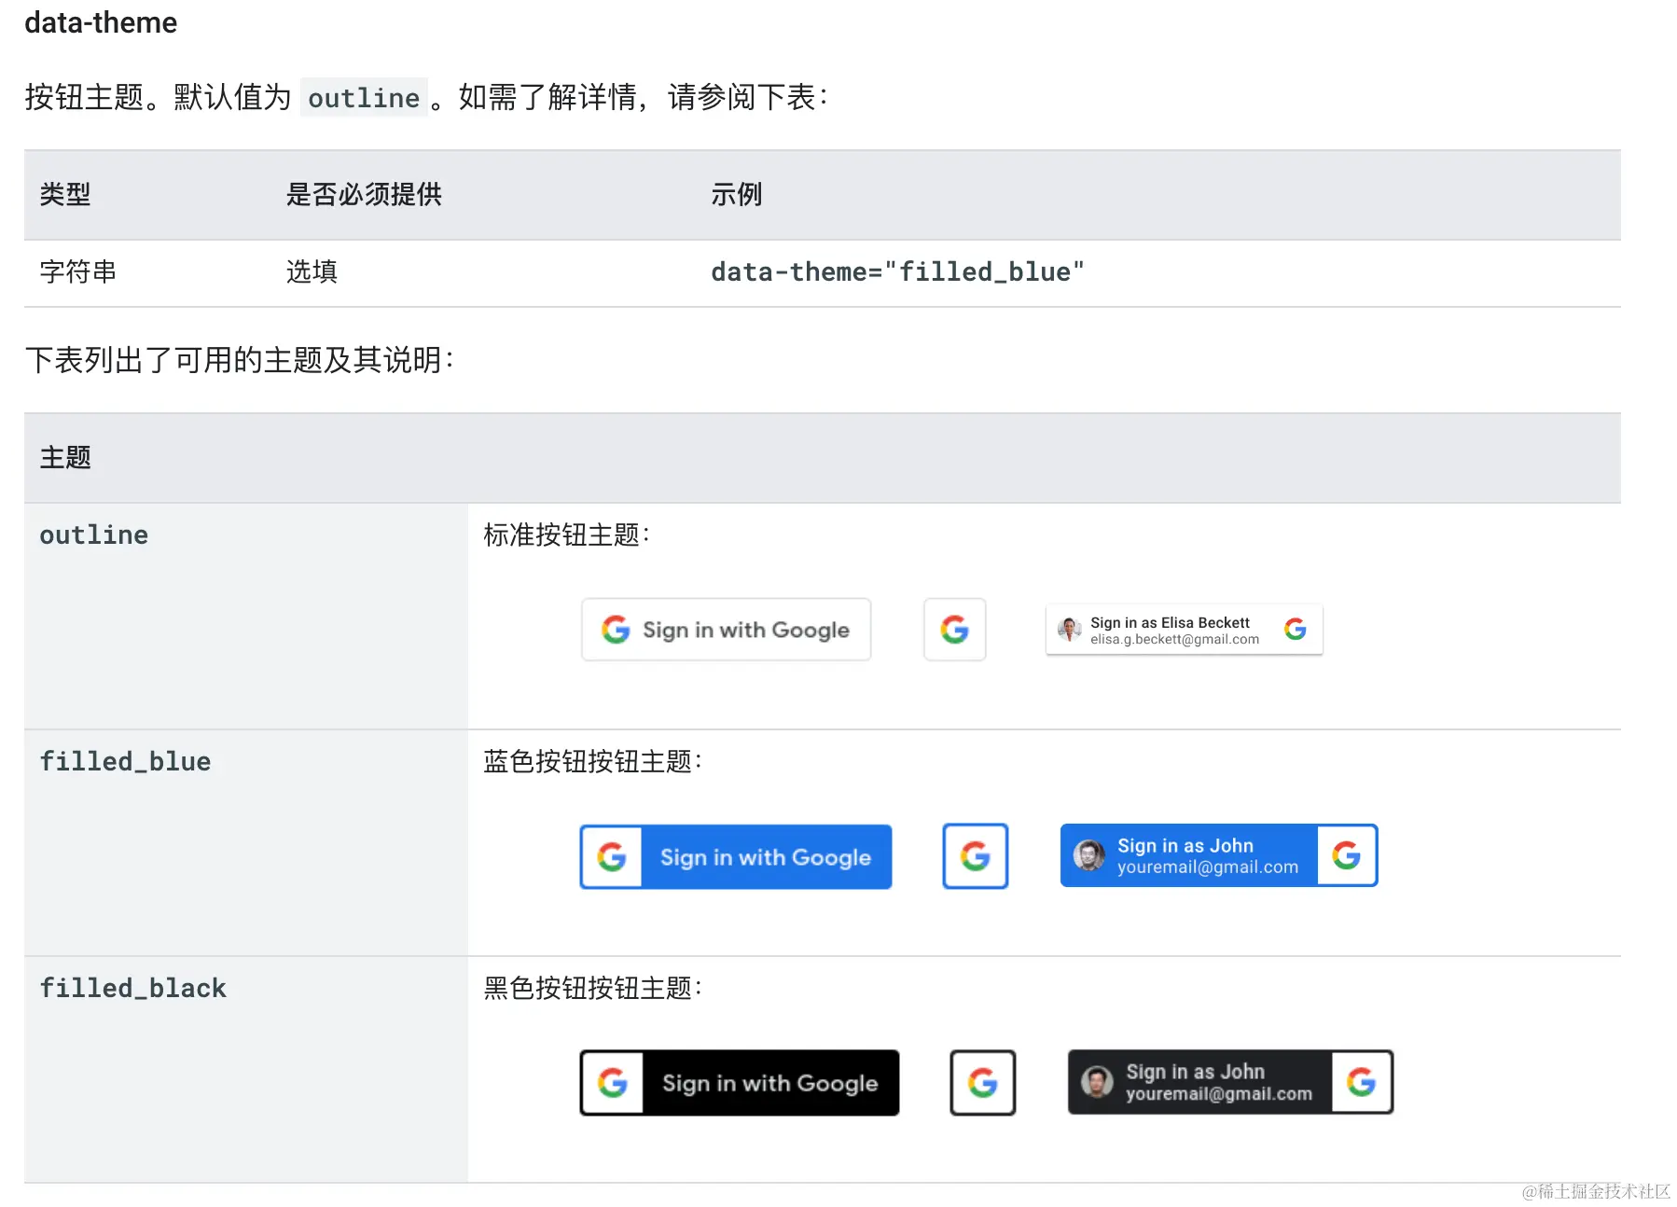The width and height of the screenshot is (1677, 1207).
Task: Click blue 'Sign in as John' button
Action: click(x=1218, y=855)
